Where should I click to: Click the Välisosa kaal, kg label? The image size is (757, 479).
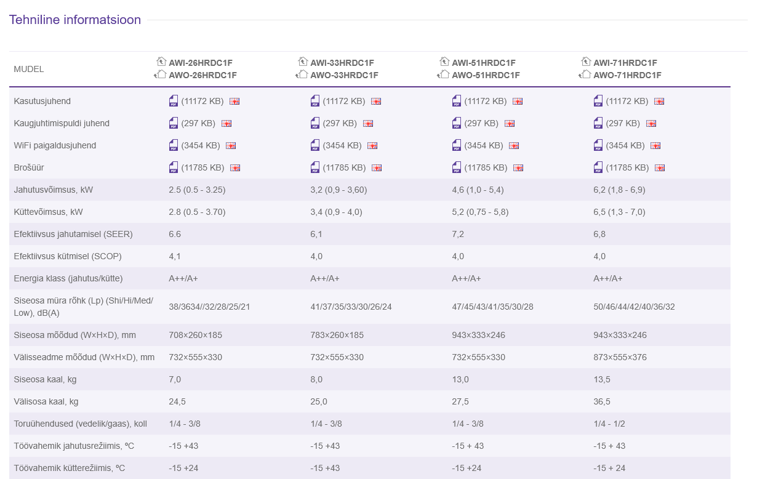[46, 401]
